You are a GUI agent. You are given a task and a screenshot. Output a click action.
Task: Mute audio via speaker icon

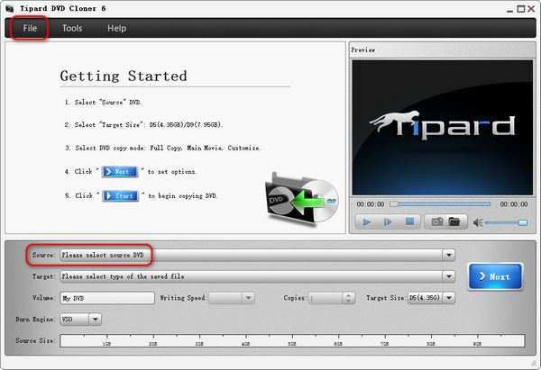478,223
